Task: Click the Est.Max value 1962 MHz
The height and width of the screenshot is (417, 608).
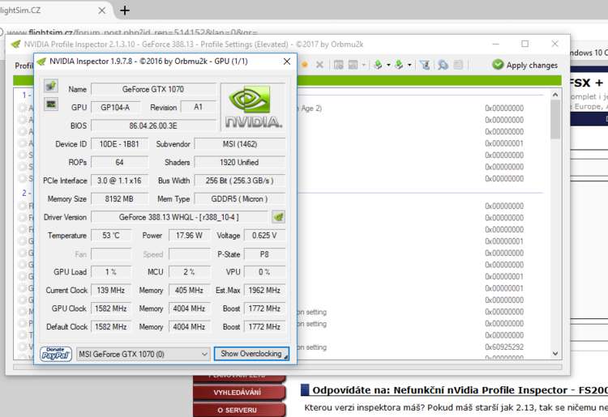Action: pyautogui.click(x=264, y=290)
